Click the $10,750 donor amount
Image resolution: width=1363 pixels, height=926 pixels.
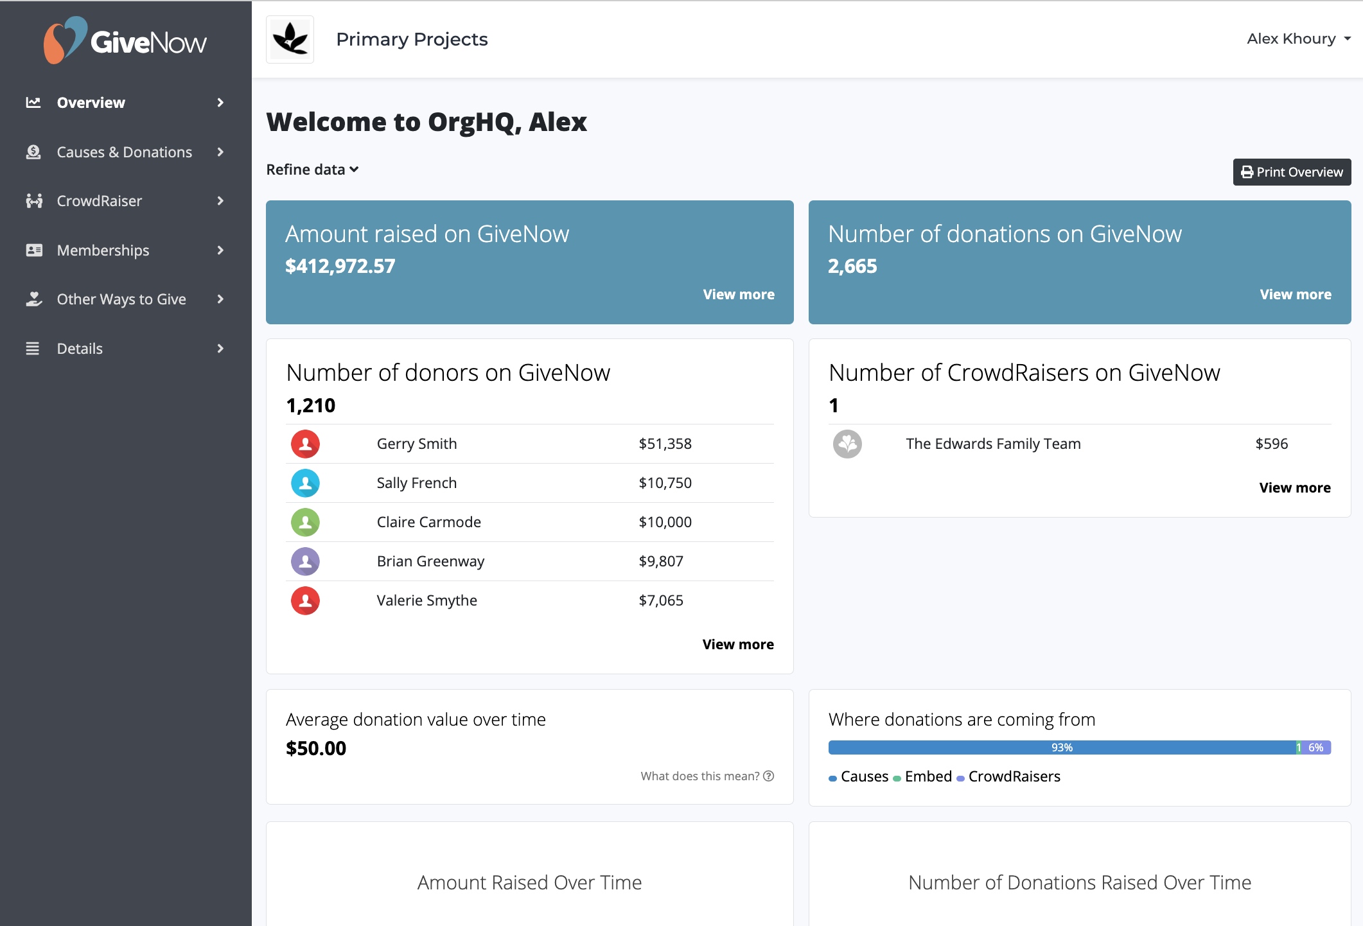pyautogui.click(x=665, y=483)
